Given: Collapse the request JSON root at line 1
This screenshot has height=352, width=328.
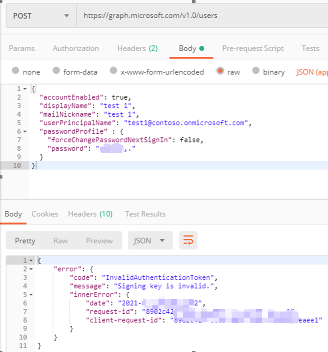Looking at the screenshot, I should pos(25,89).
